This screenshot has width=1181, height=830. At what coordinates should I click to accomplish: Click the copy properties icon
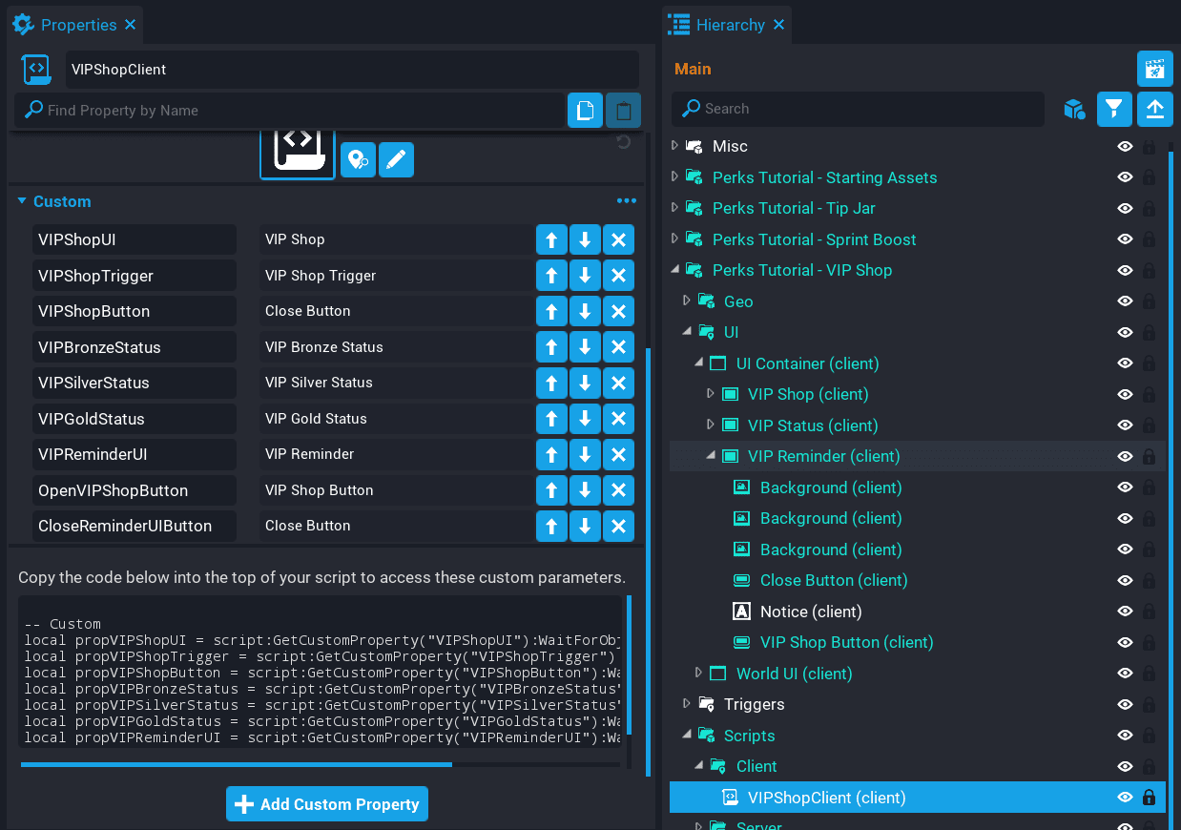(x=585, y=111)
